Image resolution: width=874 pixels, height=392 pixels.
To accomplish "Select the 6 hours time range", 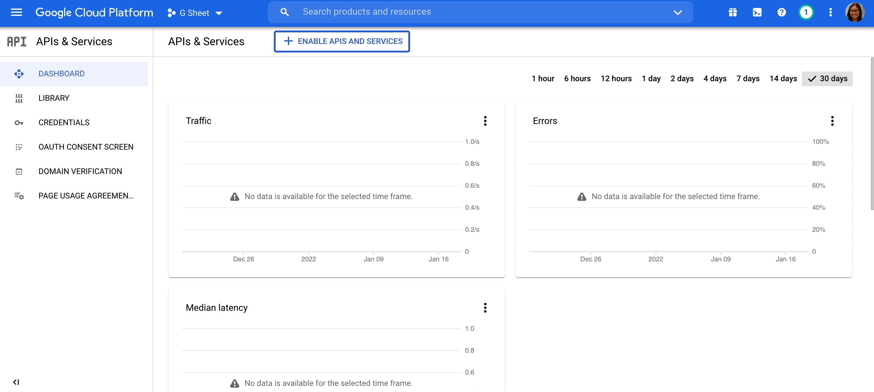I will (577, 79).
